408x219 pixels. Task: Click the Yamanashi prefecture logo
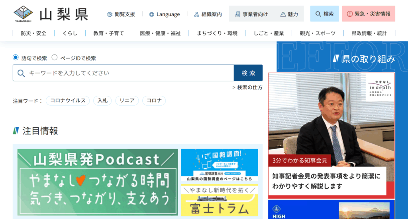point(51,14)
